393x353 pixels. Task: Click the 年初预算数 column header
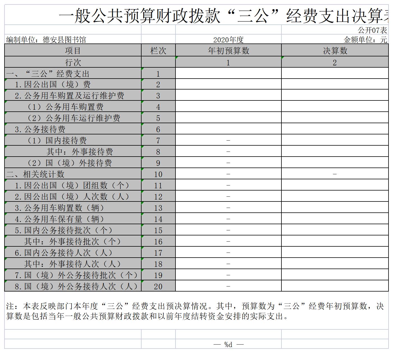[228, 51]
